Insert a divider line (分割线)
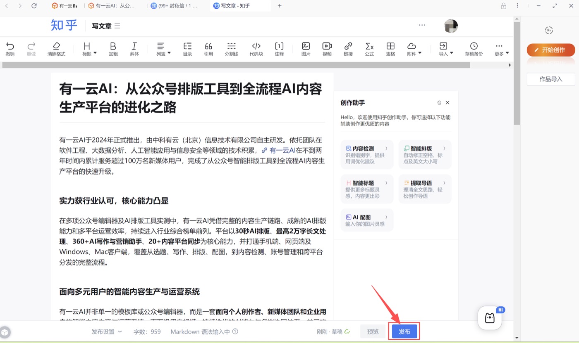This screenshot has height=343, width=579. (232, 49)
